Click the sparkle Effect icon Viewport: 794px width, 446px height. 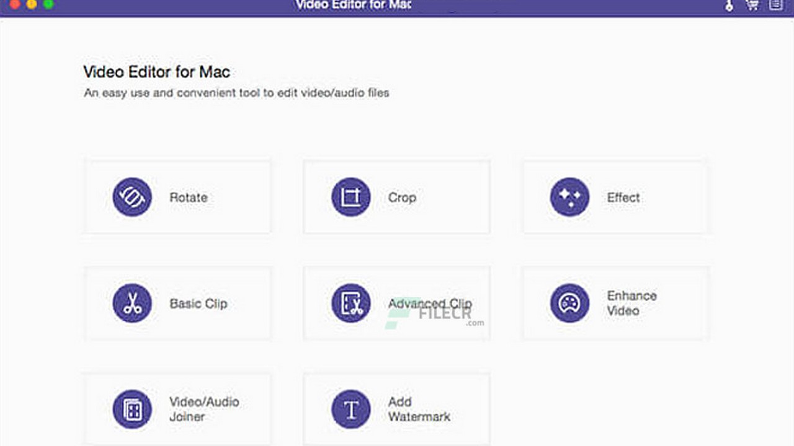[x=569, y=197]
